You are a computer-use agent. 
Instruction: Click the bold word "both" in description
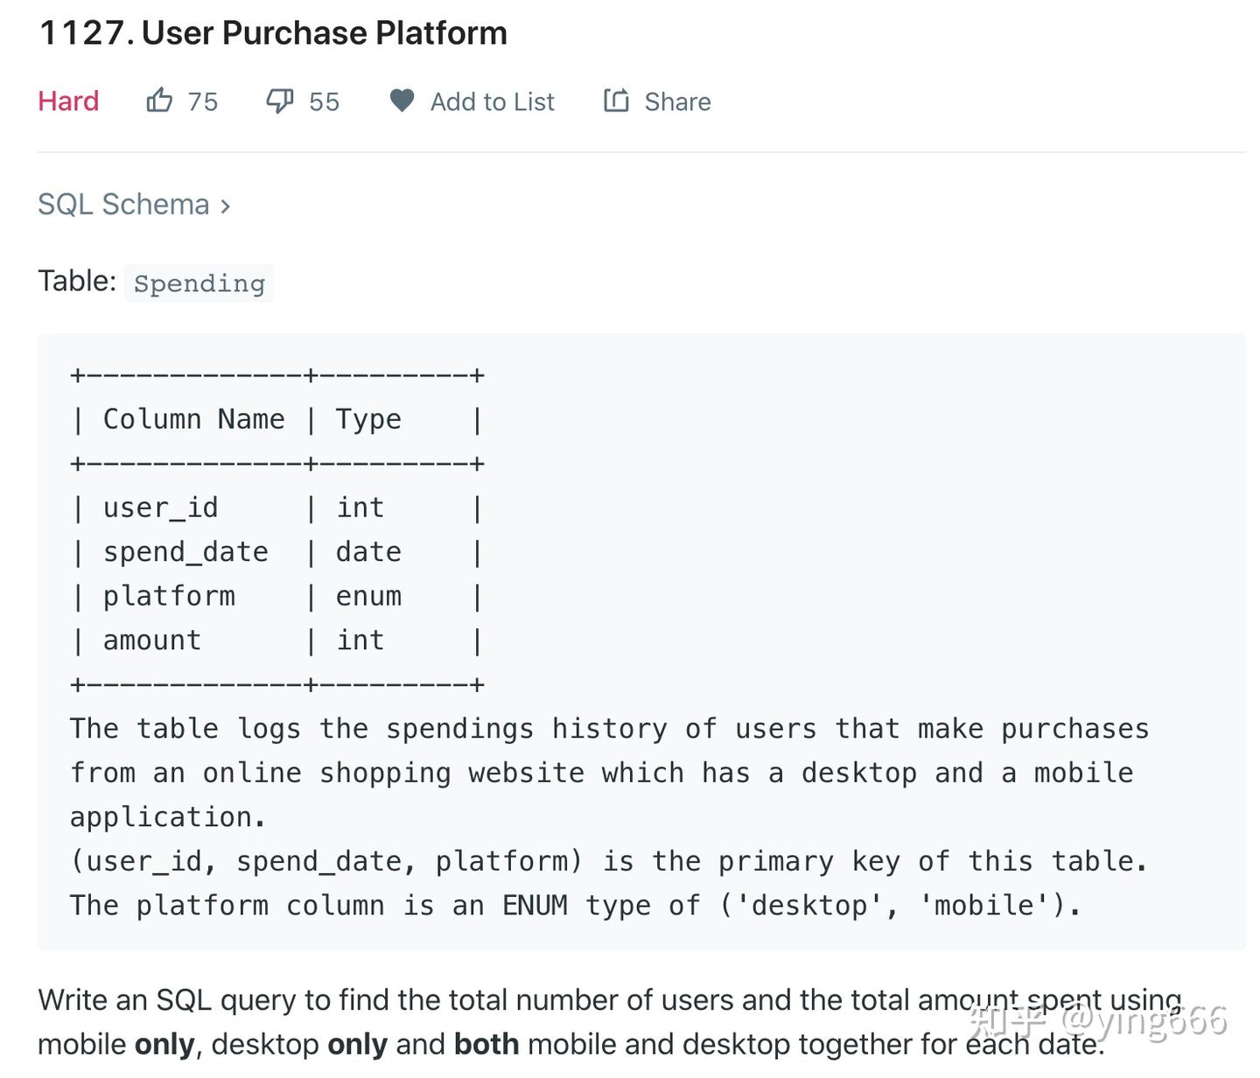pyautogui.click(x=486, y=1044)
